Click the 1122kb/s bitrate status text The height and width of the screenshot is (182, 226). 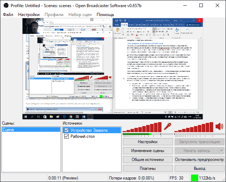click(207, 178)
